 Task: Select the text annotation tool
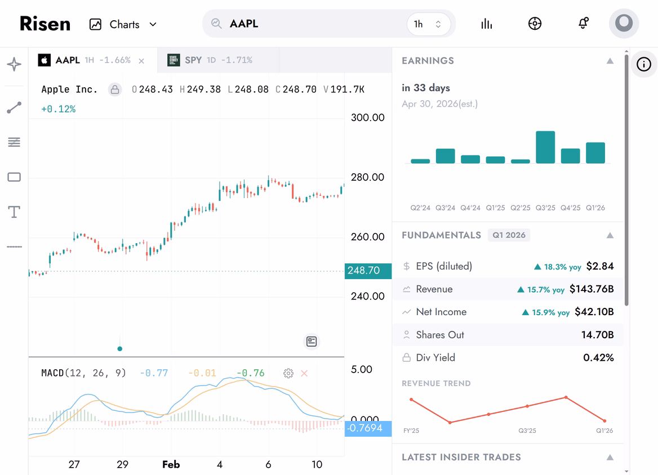(14, 212)
